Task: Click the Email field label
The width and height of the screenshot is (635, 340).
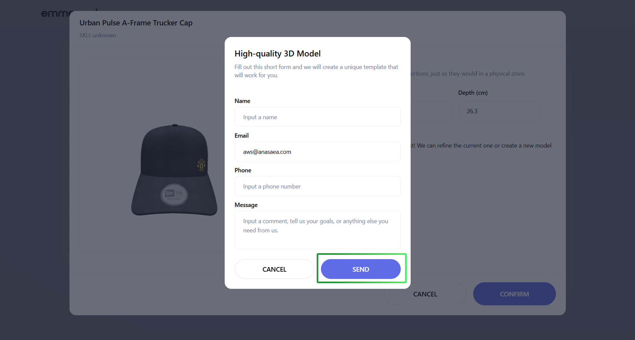Action: [242, 136]
